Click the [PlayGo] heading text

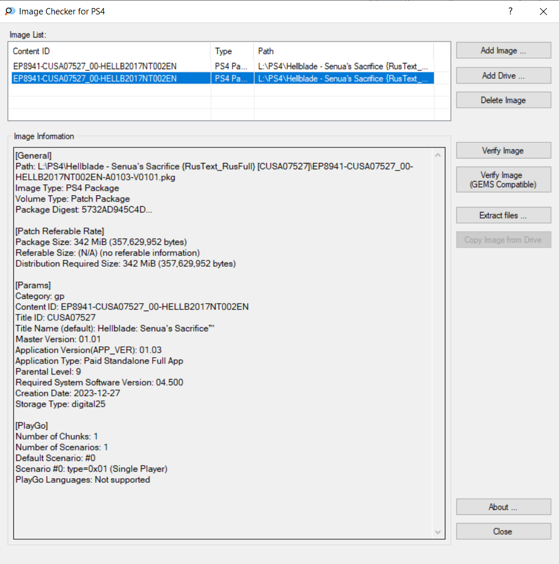point(32,426)
